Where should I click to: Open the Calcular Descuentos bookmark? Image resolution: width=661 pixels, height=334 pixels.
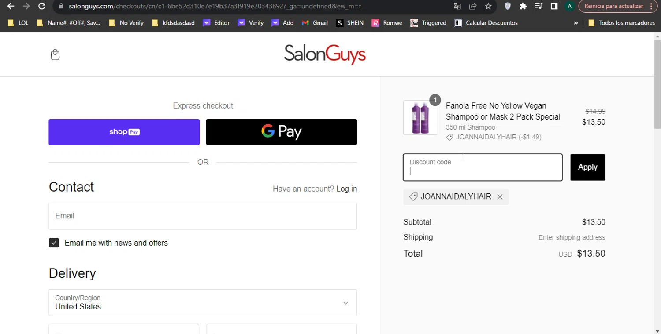tap(486, 23)
